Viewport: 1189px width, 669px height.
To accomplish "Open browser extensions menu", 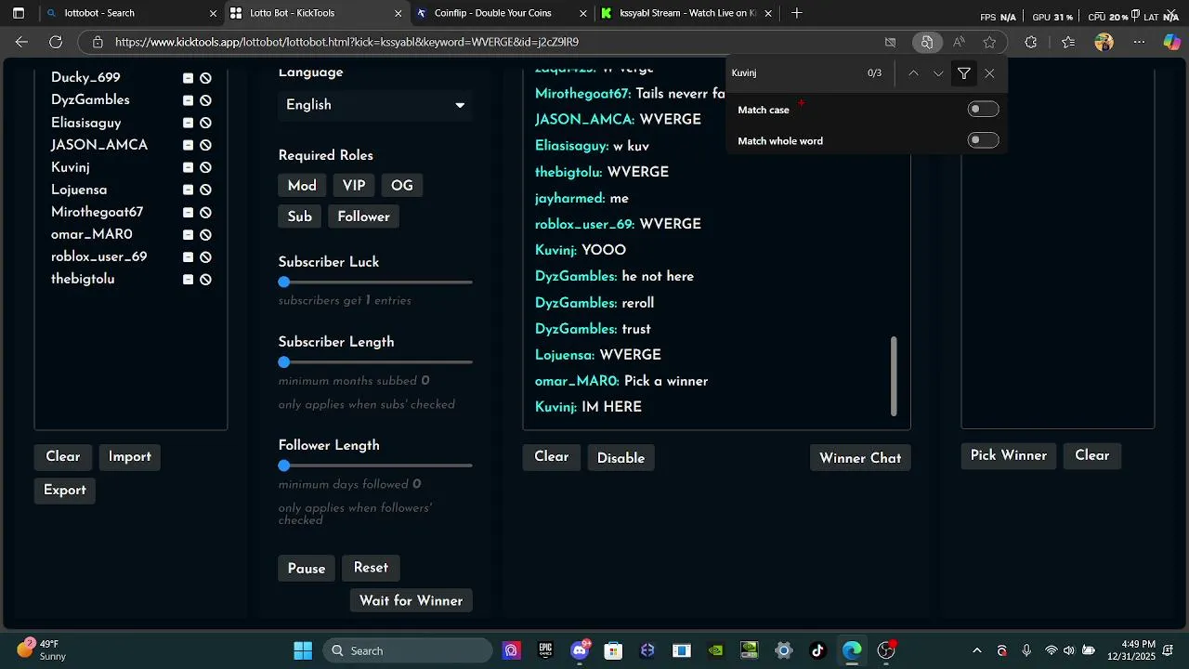I will point(1030,42).
